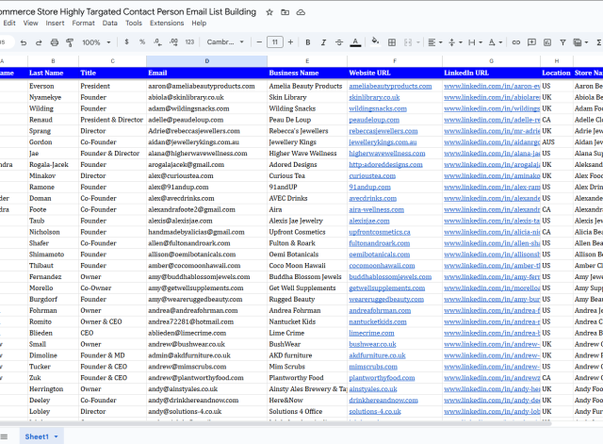Toggle italic formatting

pyautogui.click(x=323, y=42)
